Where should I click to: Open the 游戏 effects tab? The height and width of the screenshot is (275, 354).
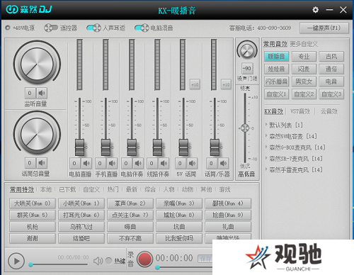pos(224,189)
